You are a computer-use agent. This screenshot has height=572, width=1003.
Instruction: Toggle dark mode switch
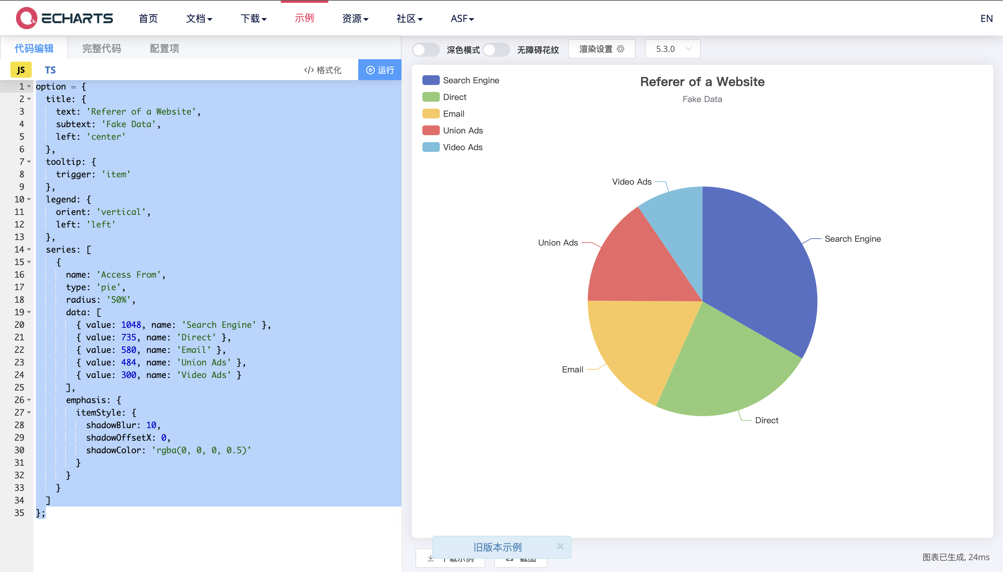pos(426,49)
